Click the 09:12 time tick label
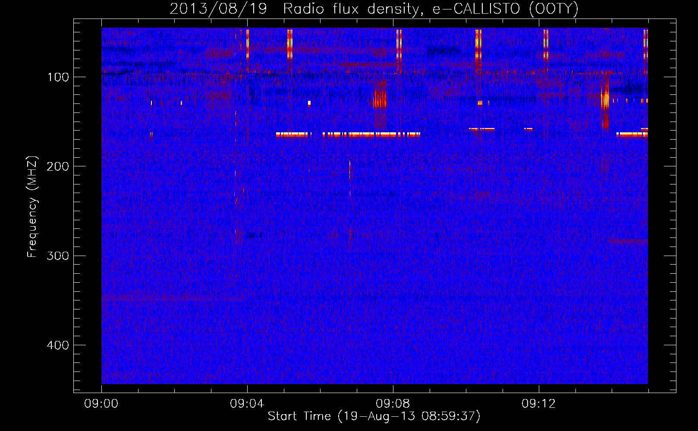The image size is (698, 431). click(538, 404)
